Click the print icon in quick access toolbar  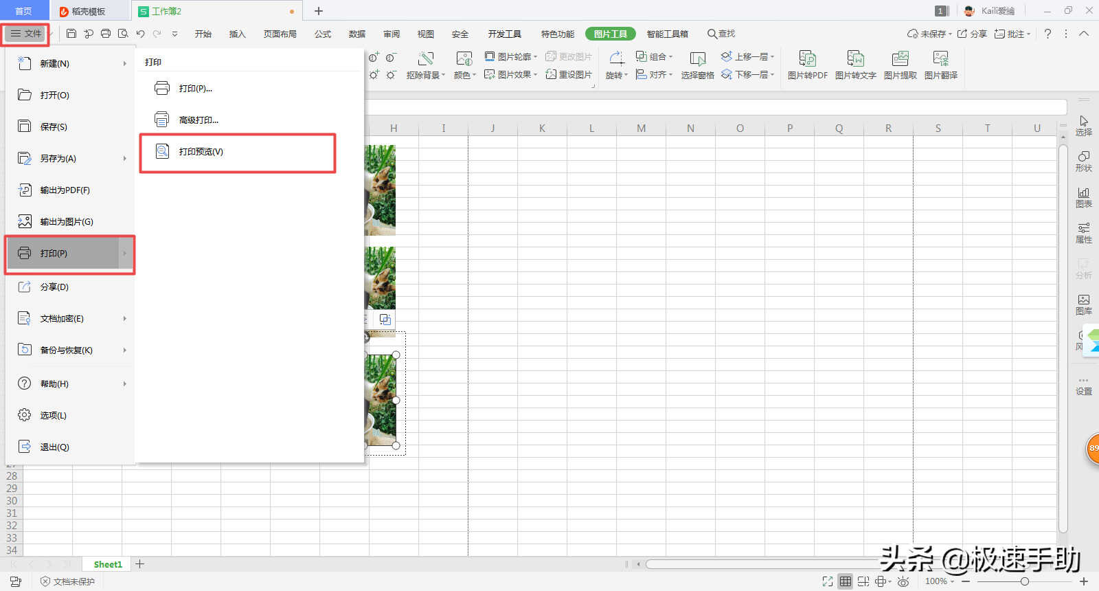[106, 34]
